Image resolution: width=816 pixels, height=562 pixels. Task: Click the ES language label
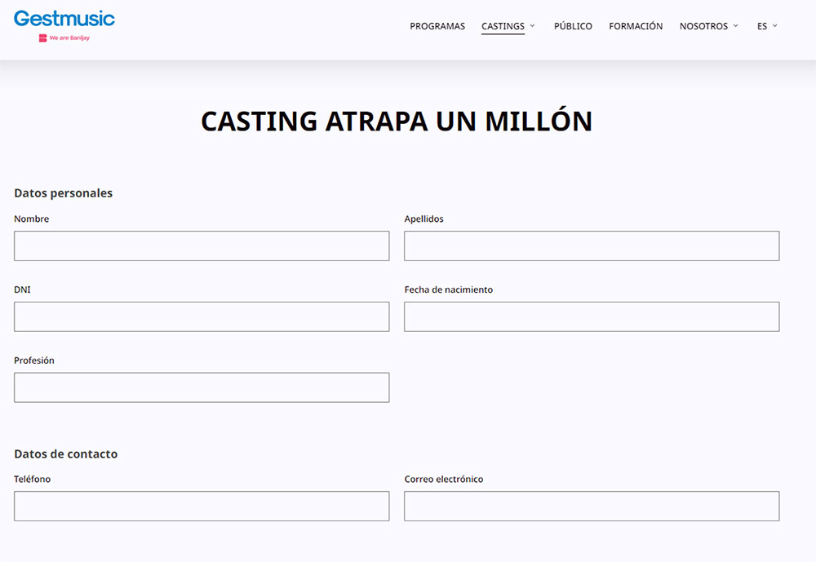(x=762, y=26)
